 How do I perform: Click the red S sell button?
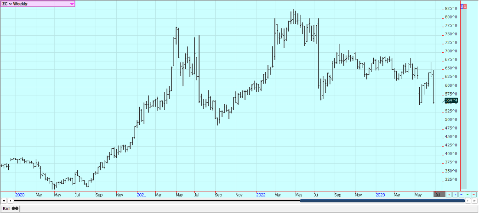pos(465,6)
